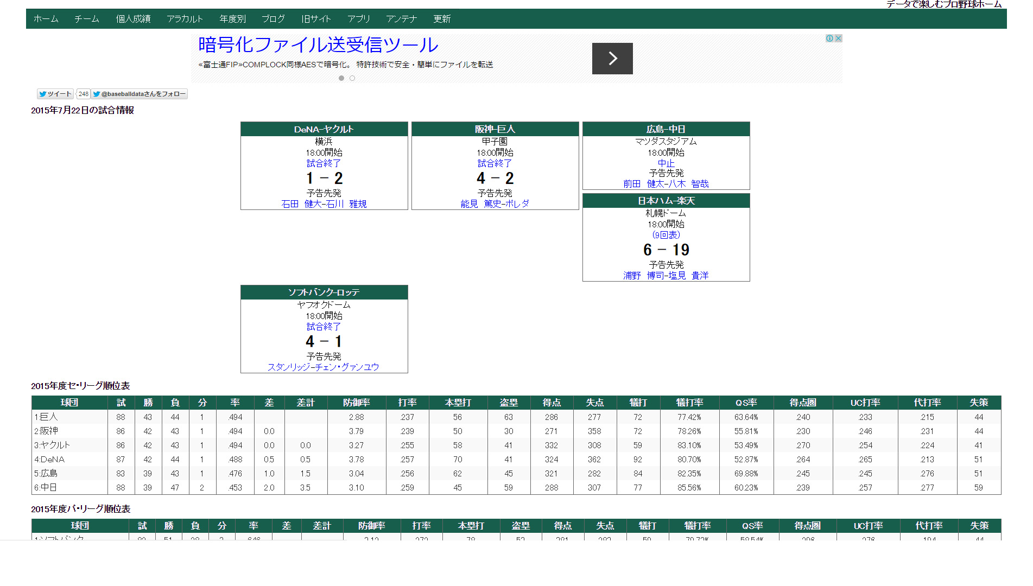Open 中止 details for the 広島-中日 game
Viewport: 1033px width, 586px height.
[666, 163]
